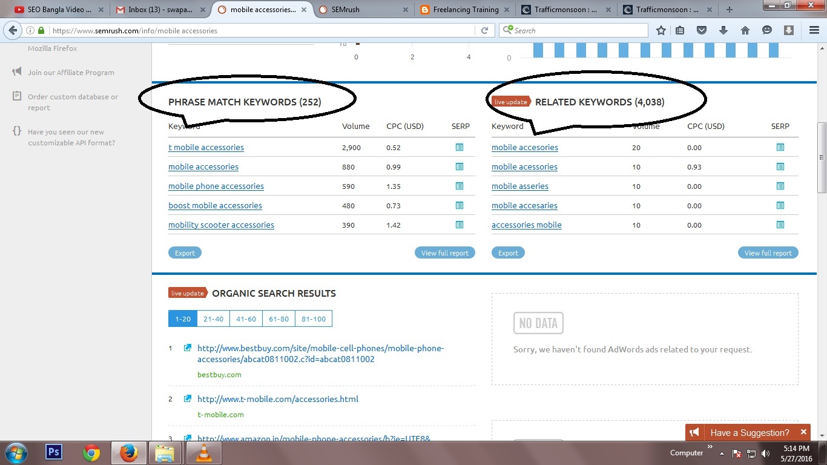
Task: Open keyword link boost mobile accessories
Action: 215,205
